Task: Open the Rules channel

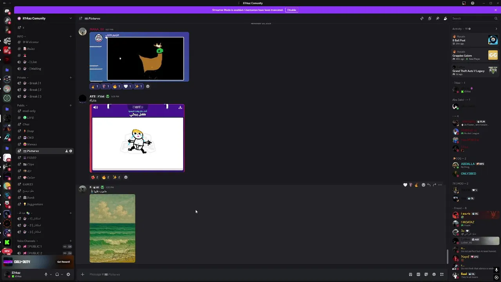Action: (45, 49)
